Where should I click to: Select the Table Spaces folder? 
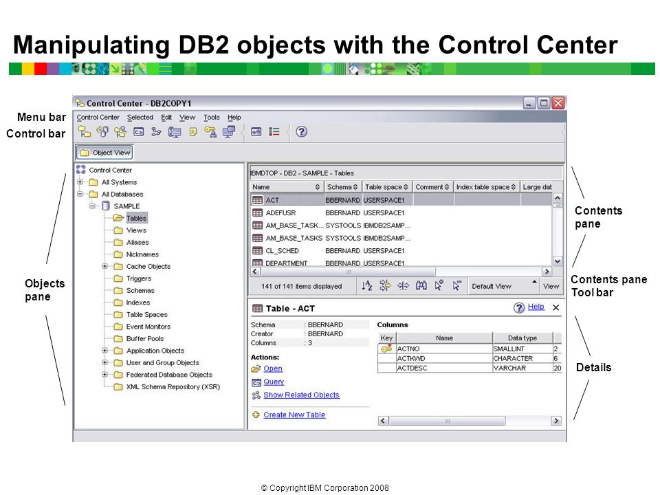pyautogui.click(x=140, y=314)
